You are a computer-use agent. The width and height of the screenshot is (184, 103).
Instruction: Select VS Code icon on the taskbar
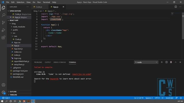33,101
